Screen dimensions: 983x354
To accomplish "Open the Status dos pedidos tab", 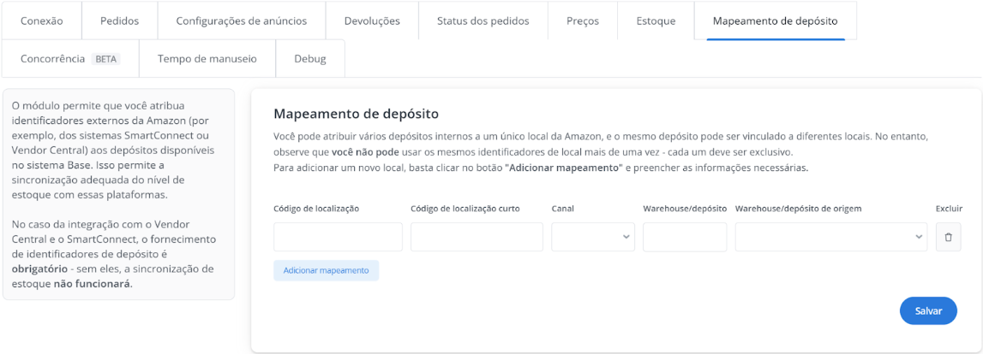I will pyautogui.click(x=483, y=21).
